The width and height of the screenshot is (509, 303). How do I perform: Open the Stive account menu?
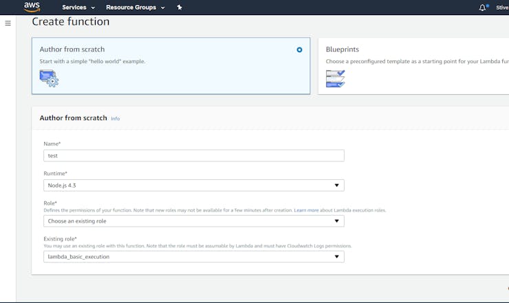pyautogui.click(x=501, y=8)
